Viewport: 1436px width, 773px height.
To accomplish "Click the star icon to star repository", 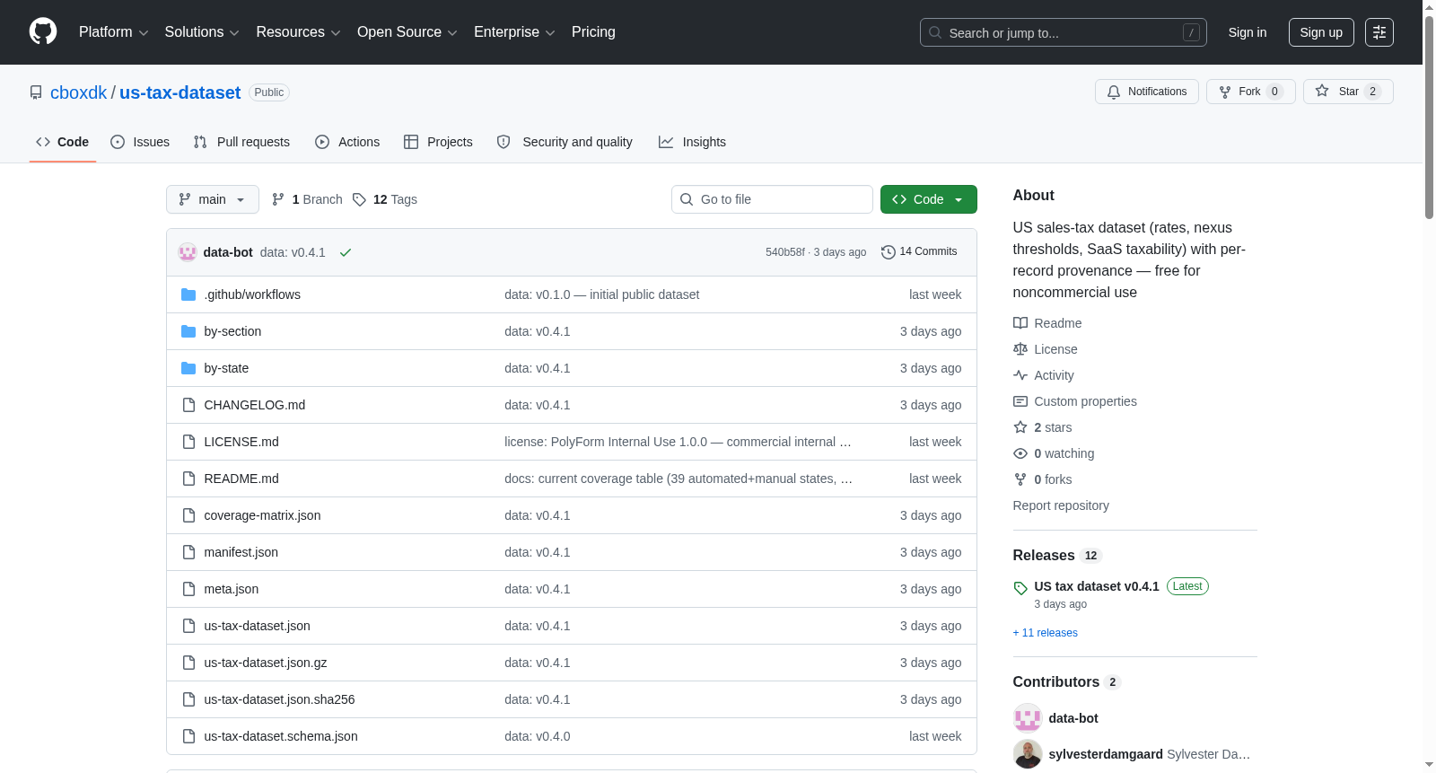I will coord(1322,91).
